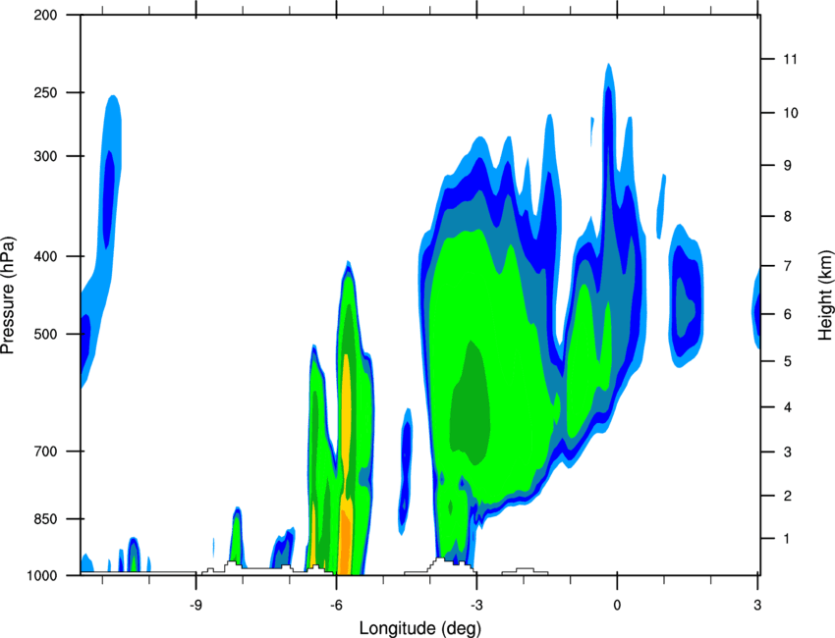
Task: Click the 200 pressure tick label
Action: [46, 15]
